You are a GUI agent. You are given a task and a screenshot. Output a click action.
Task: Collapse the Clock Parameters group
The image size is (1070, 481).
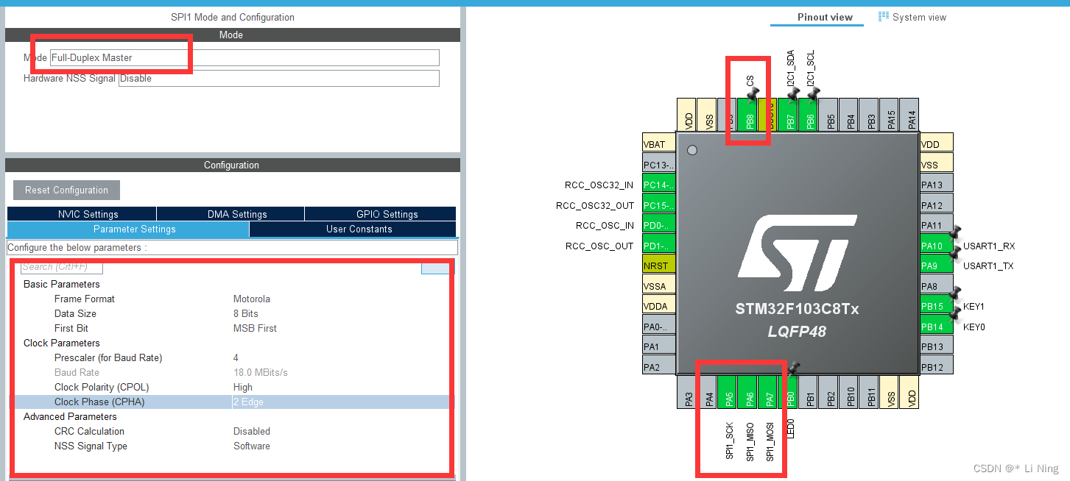tap(62, 343)
